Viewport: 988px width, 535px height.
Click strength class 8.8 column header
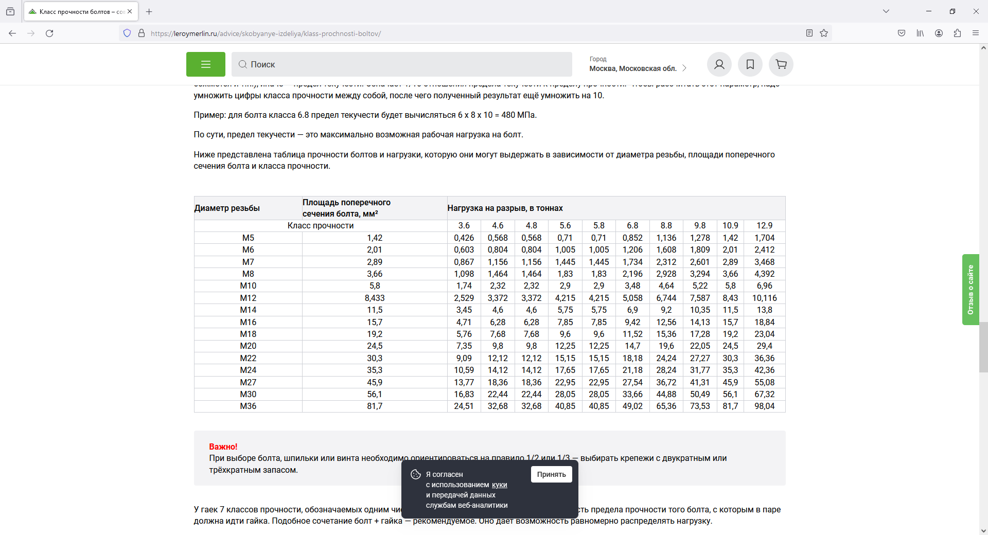coord(666,225)
